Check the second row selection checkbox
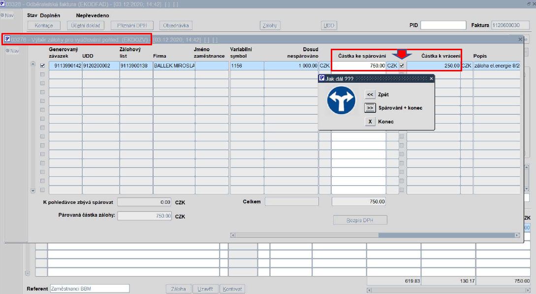 click(42, 74)
